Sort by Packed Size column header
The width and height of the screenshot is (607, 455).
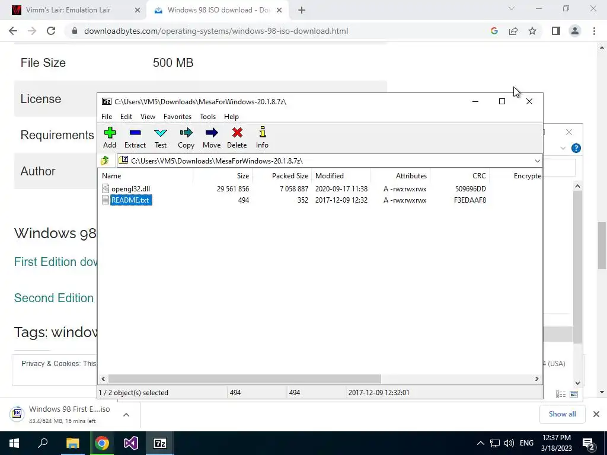click(290, 175)
